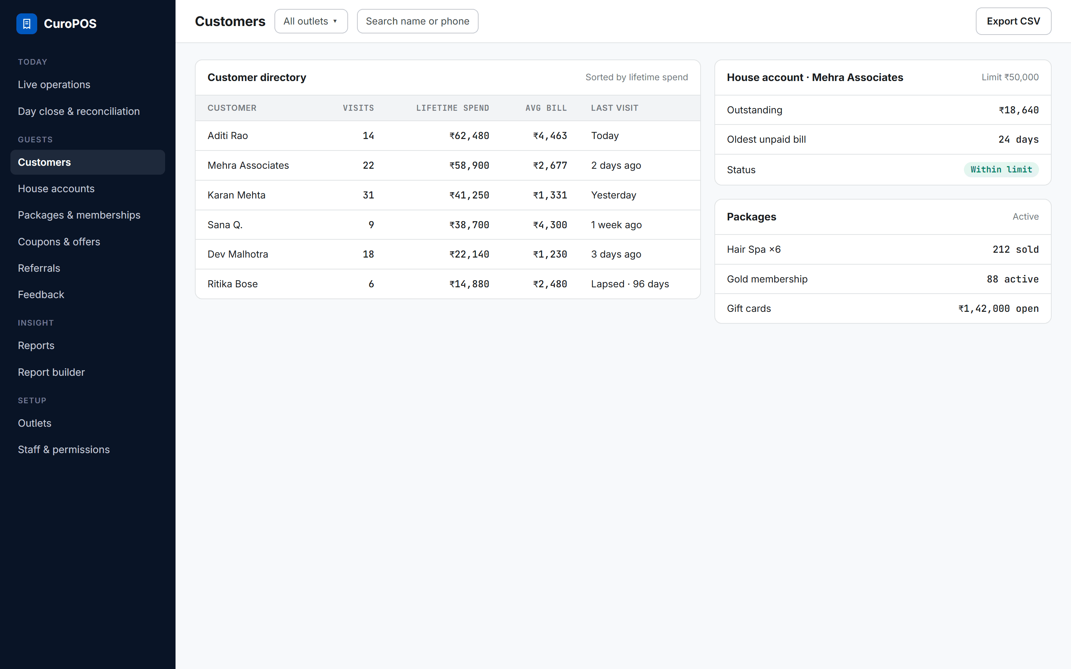Open Gold membership package row
This screenshot has height=669, width=1071.
[x=882, y=279]
